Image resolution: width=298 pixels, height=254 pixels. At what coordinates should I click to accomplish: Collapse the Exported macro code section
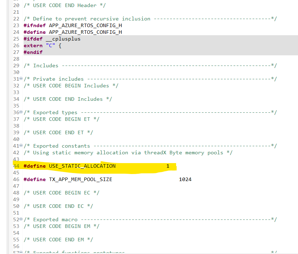click(20, 219)
